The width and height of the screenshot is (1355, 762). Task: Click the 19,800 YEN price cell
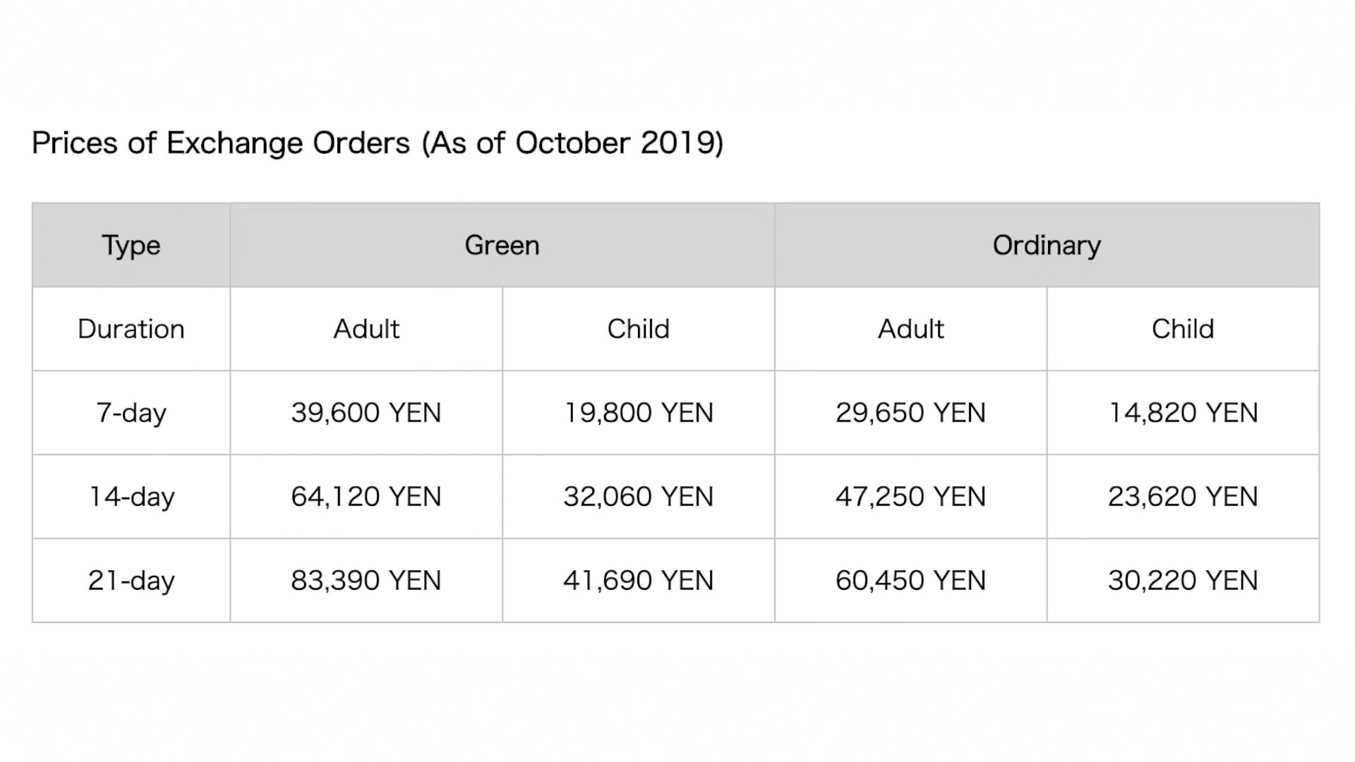pos(639,413)
